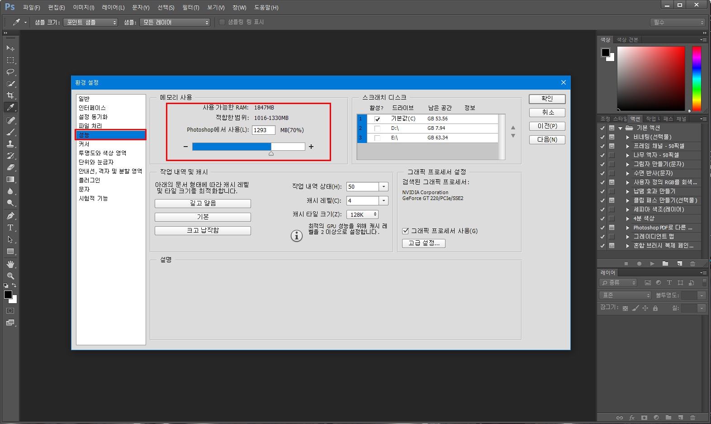
Task: Click the rainbow hue strip in Color panel
Action: coord(697,79)
